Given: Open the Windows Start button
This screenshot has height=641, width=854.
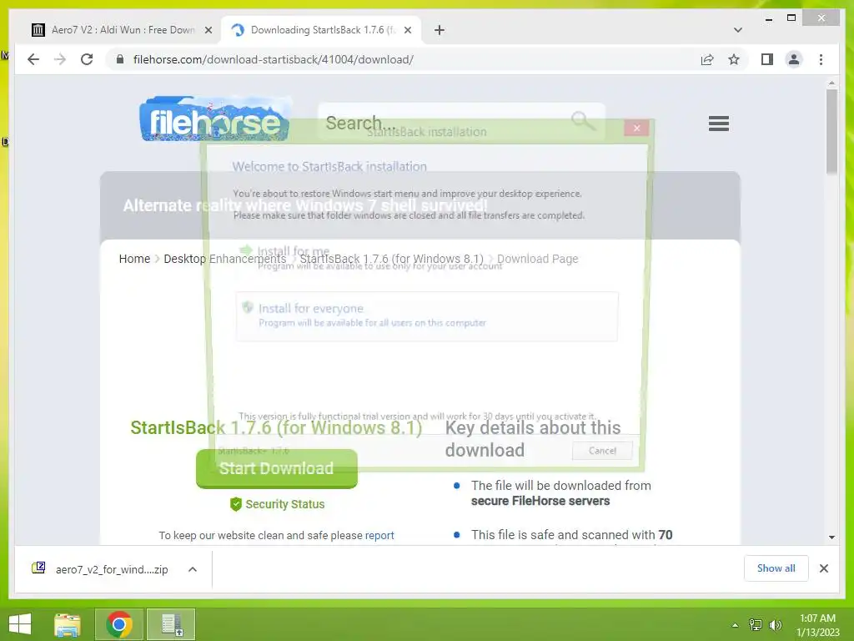Looking at the screenshot, I should pyautogui.click(x=20, y=624).
